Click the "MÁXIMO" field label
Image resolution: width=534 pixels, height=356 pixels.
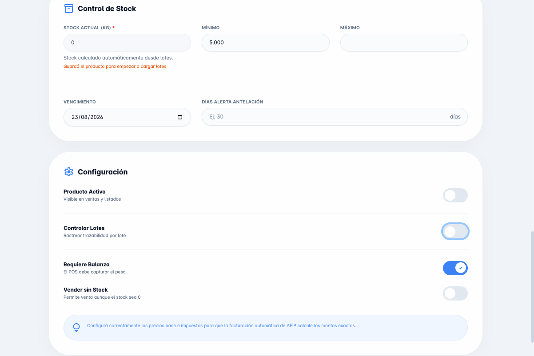pos(350,28)
